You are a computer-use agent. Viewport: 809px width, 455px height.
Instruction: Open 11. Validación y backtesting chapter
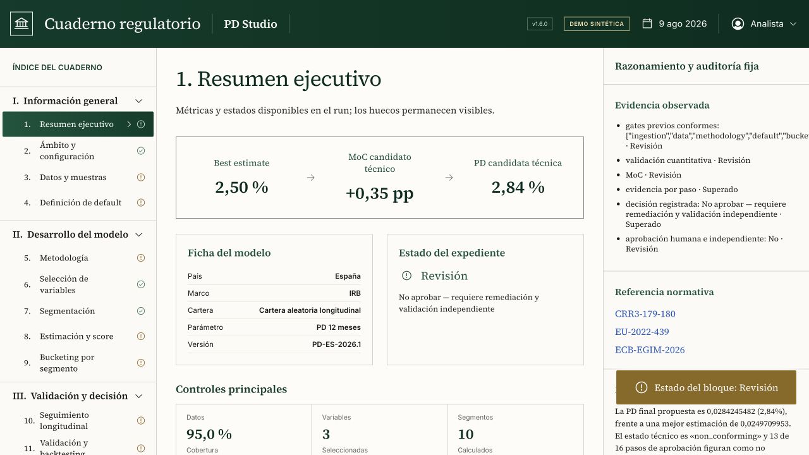point(78,446)
